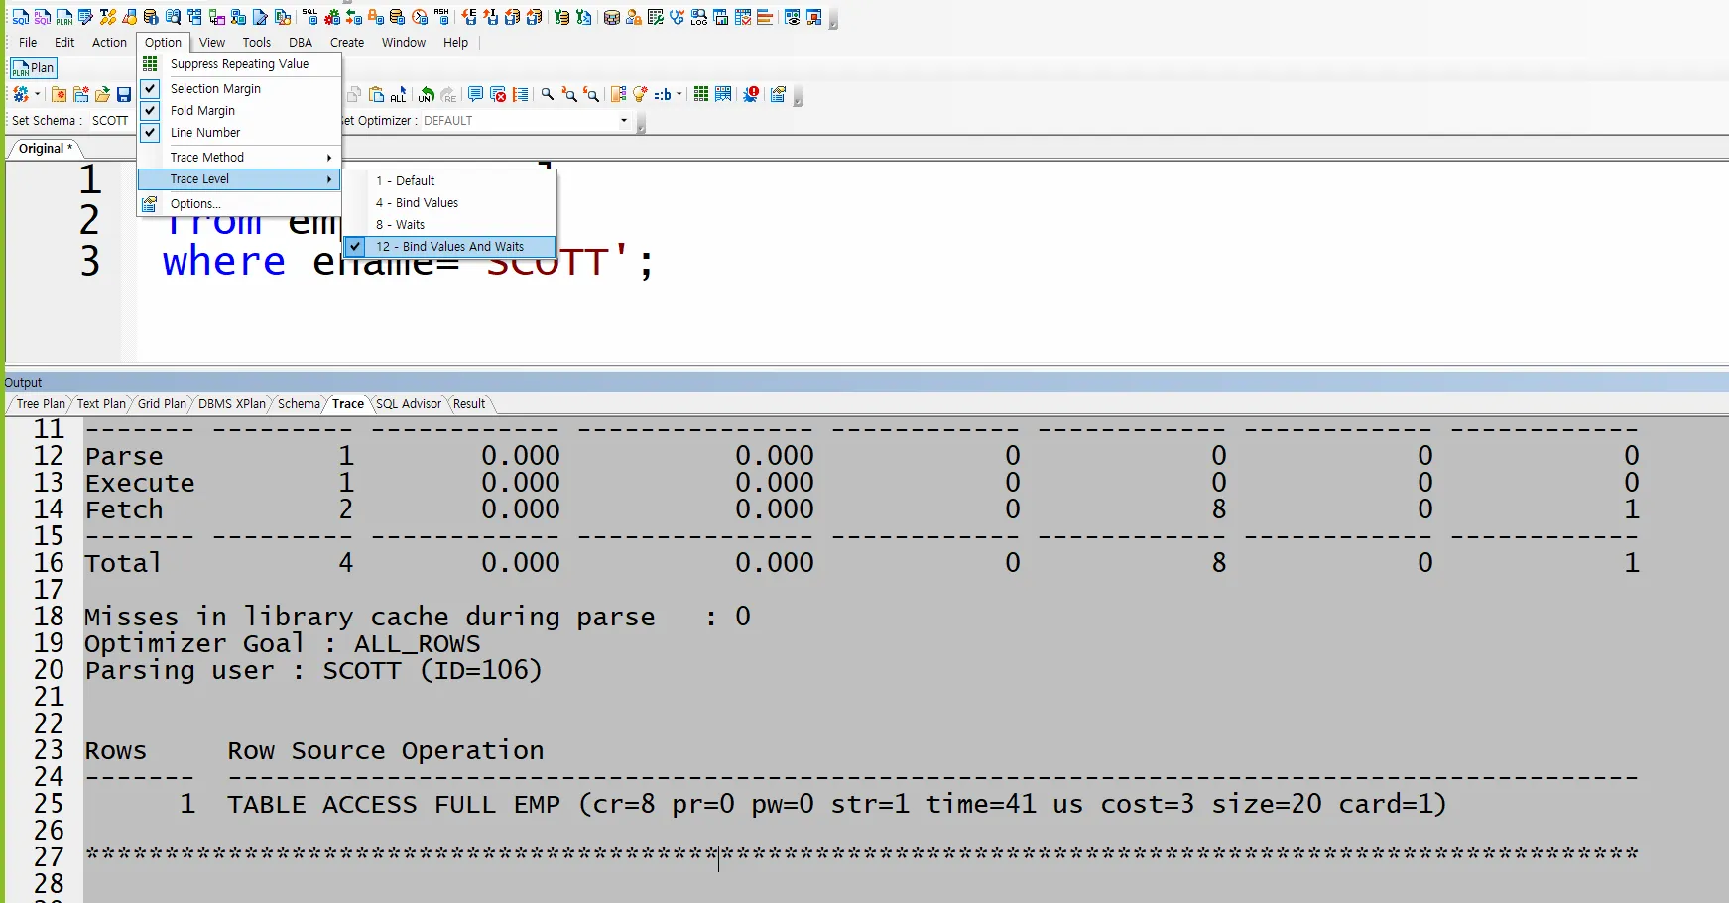Click the Plan window button

pyautogui.click(x=34, y=68)
